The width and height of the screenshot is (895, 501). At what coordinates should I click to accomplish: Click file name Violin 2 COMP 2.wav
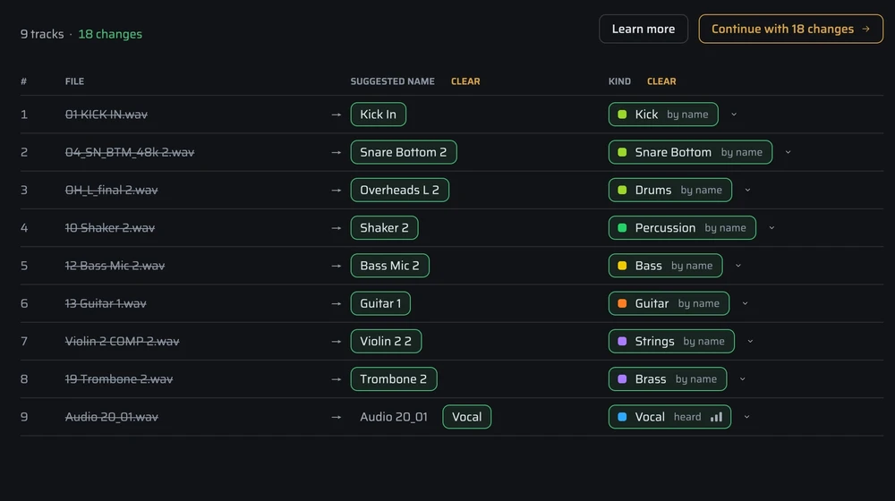(122, 341)
